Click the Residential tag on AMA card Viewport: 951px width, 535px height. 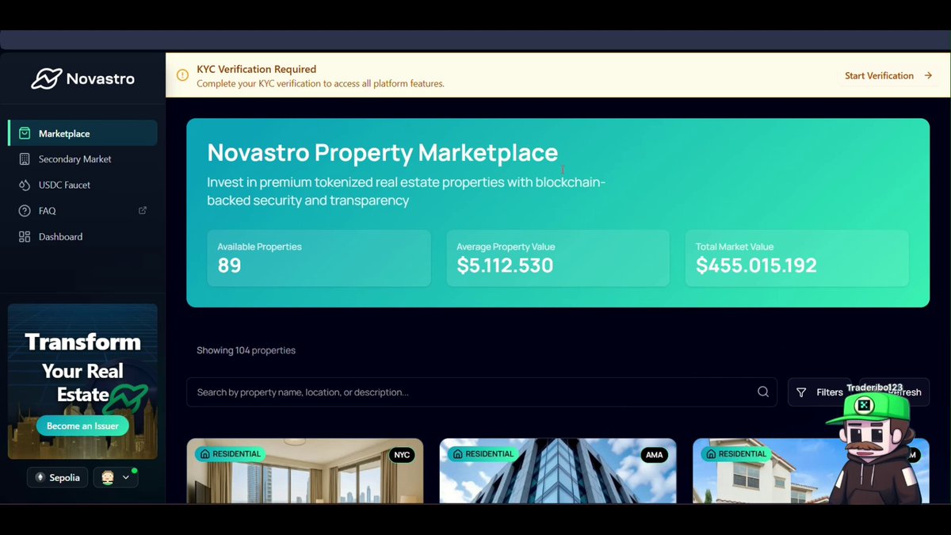click(483, 454)
